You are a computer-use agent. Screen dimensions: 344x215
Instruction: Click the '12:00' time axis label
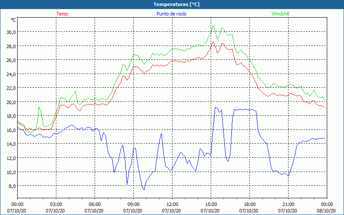tap(172, 205)
